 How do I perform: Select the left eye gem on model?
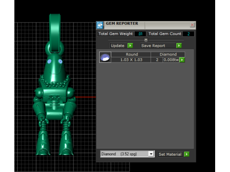(x=49, y=61)
